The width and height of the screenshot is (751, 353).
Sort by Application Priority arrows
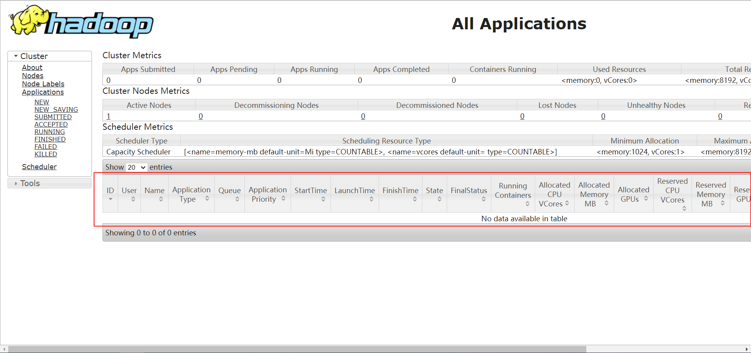[283, 198]
